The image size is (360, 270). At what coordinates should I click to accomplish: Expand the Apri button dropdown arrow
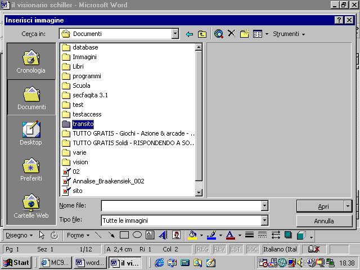(x=348, y=206)
